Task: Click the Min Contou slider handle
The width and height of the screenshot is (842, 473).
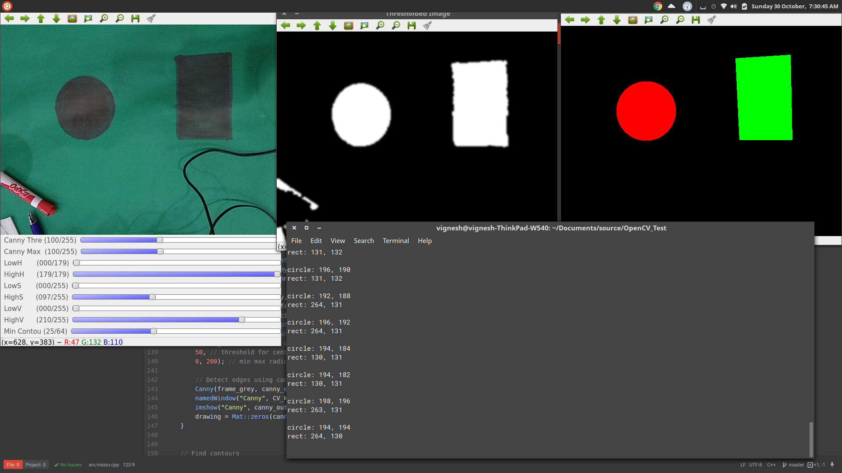Action: click(153, 331)
